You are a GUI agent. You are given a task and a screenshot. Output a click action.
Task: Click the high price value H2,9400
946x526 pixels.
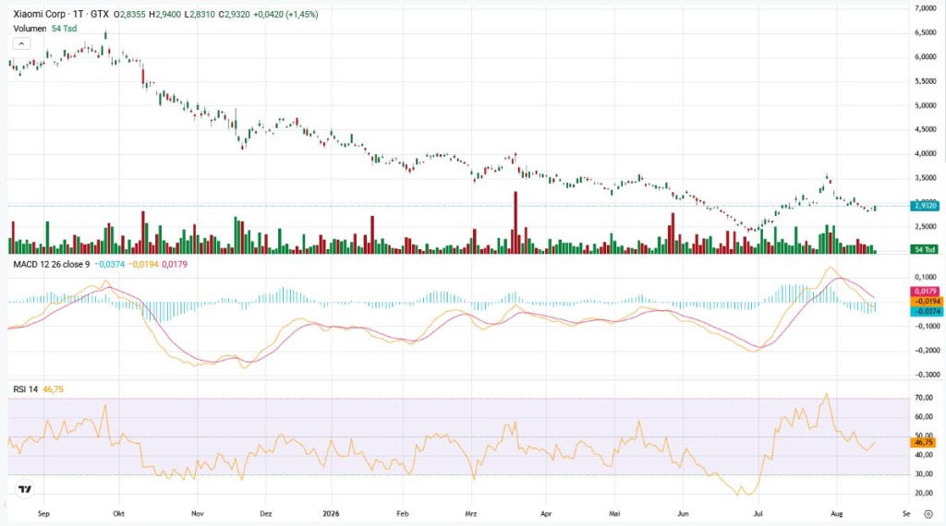click(164, 14)
